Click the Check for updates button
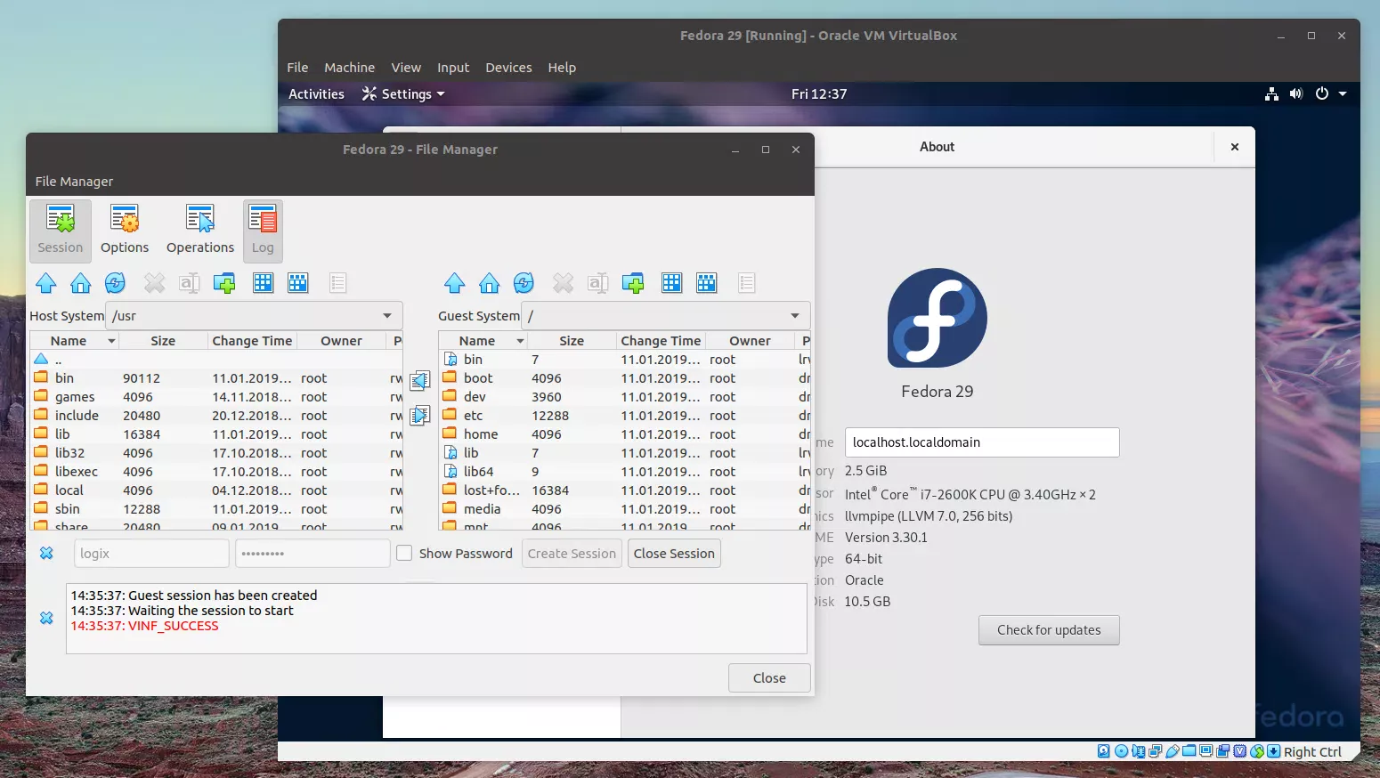Image resolution: width=1380 pixels, height=778 pixels. point(1049,629)
